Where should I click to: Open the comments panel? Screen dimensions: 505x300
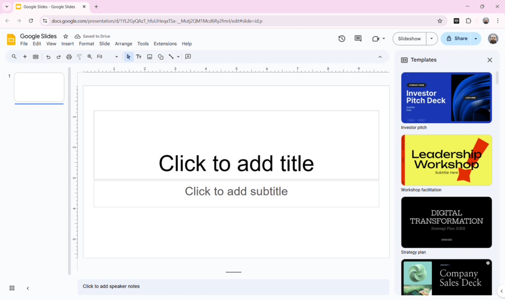click(358, 38)
